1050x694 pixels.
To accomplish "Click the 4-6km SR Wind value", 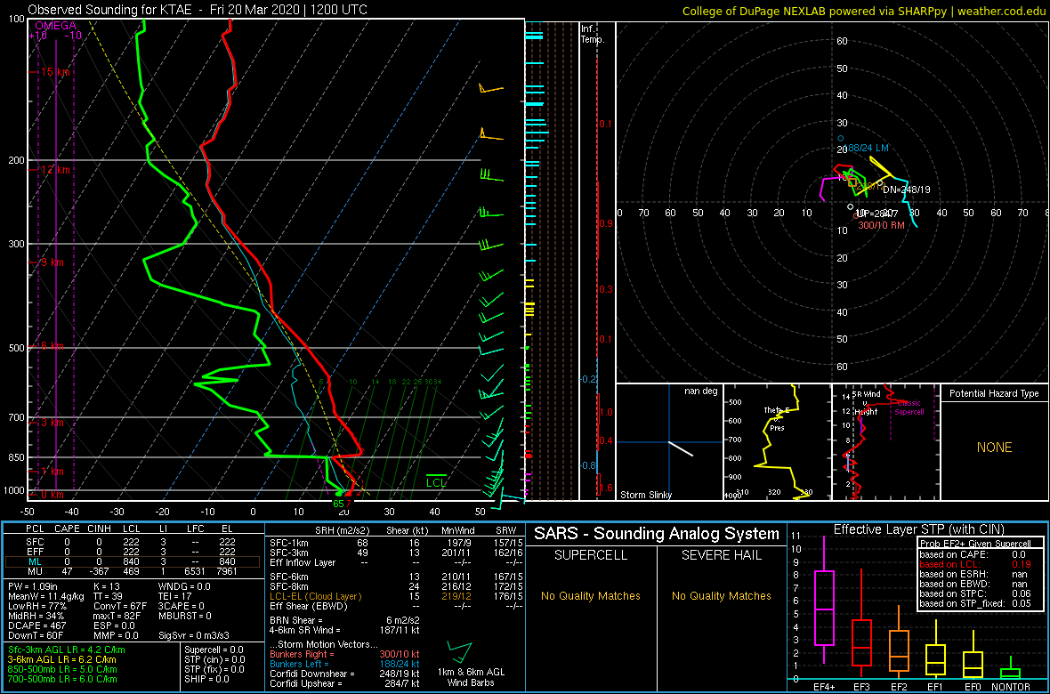I will [x=343, y=630].
